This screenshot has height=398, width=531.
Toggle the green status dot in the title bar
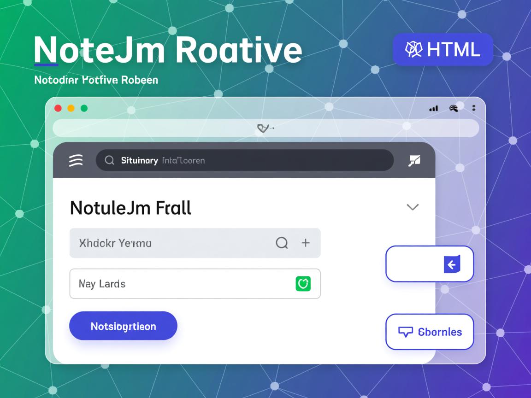tap(84, 108)
